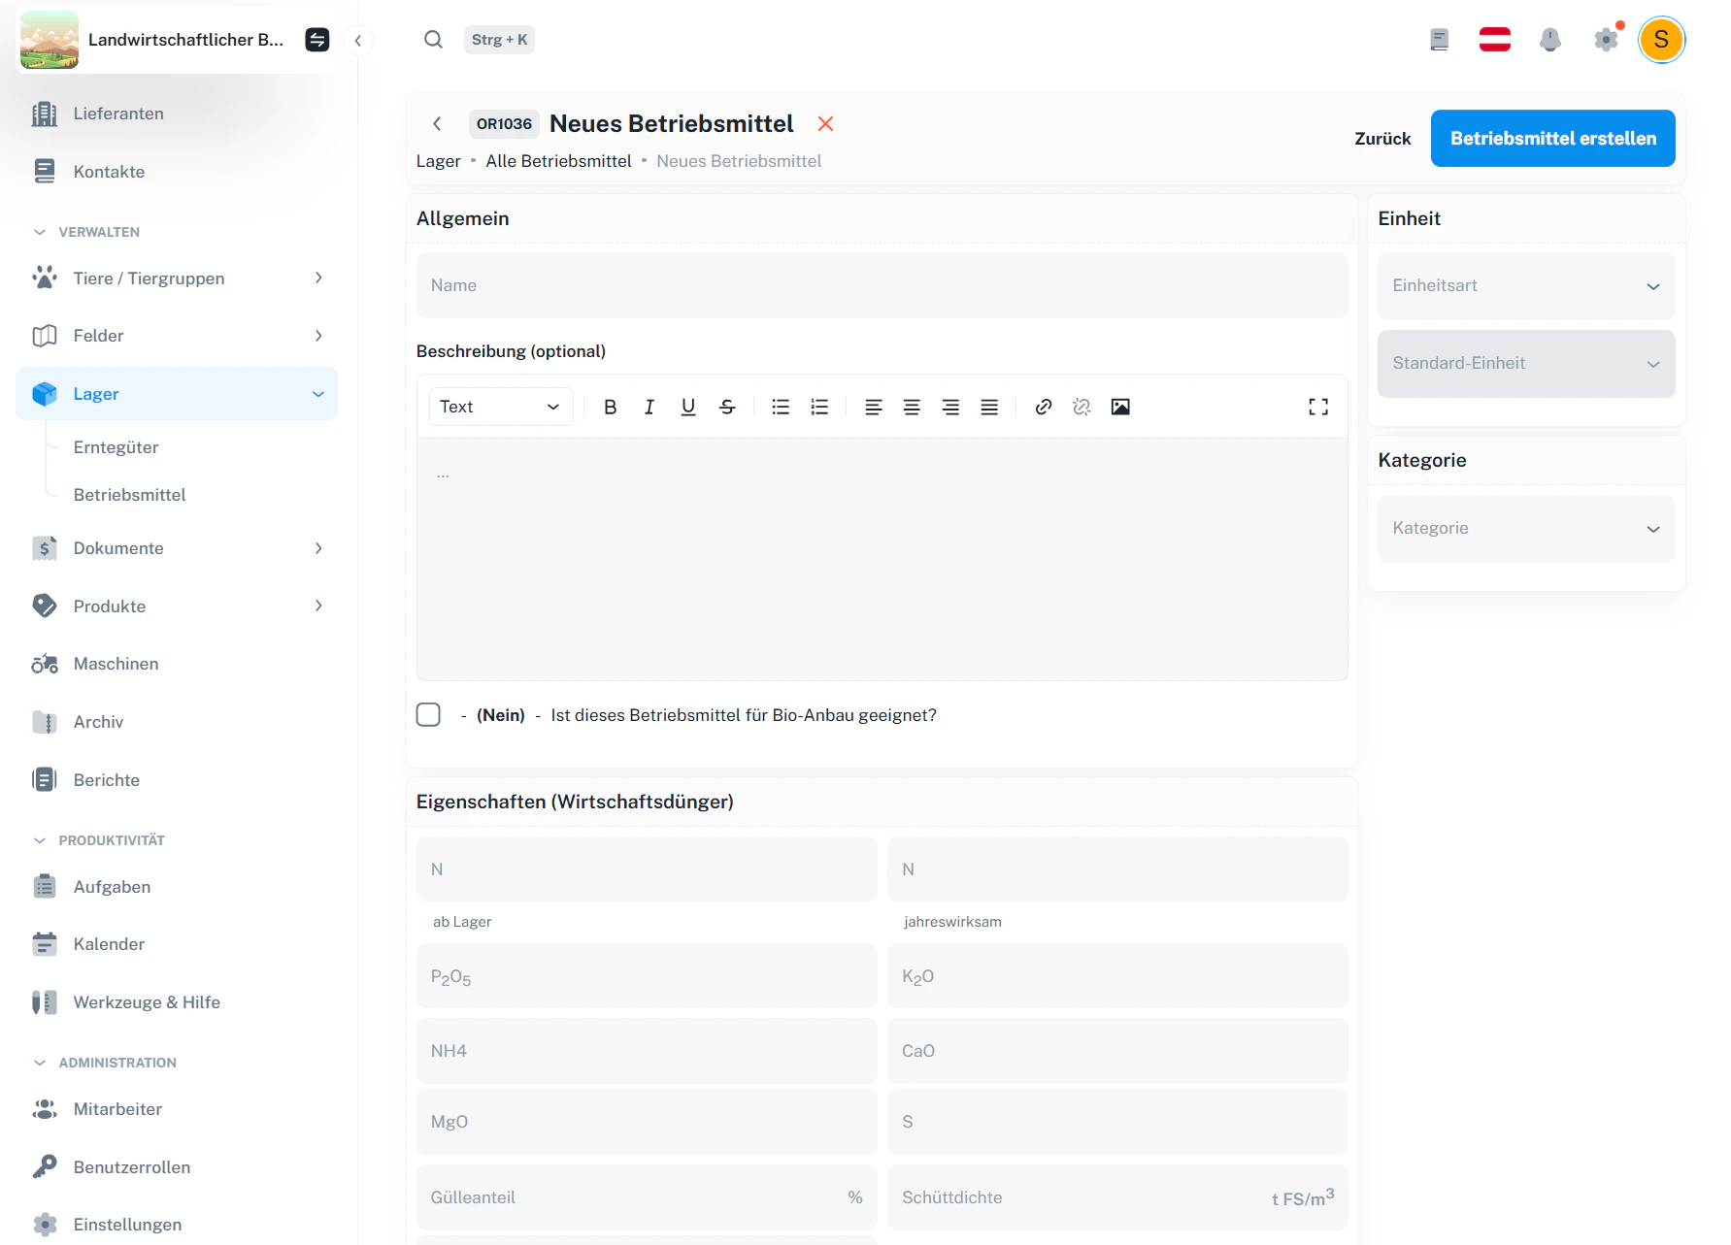Viewport: 1731px width, 1245px height.
Task: Open settings gear in top bar
Action: (x=1607, y=40)
